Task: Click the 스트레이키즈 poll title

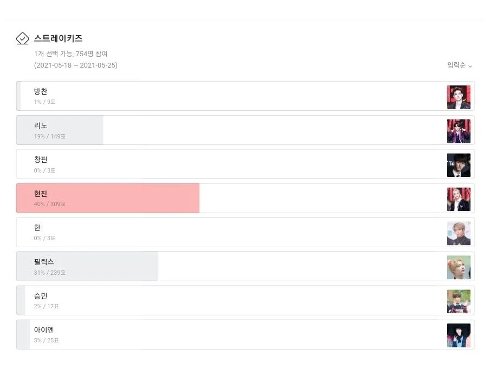Action: pos(58,38)
